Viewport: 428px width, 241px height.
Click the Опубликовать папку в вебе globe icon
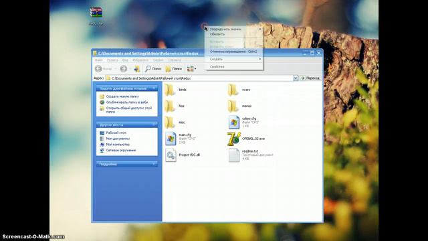click(x=102, y=102)
